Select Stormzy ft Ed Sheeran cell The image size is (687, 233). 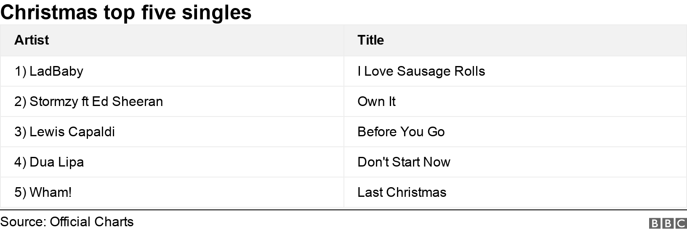click(88, 101)
